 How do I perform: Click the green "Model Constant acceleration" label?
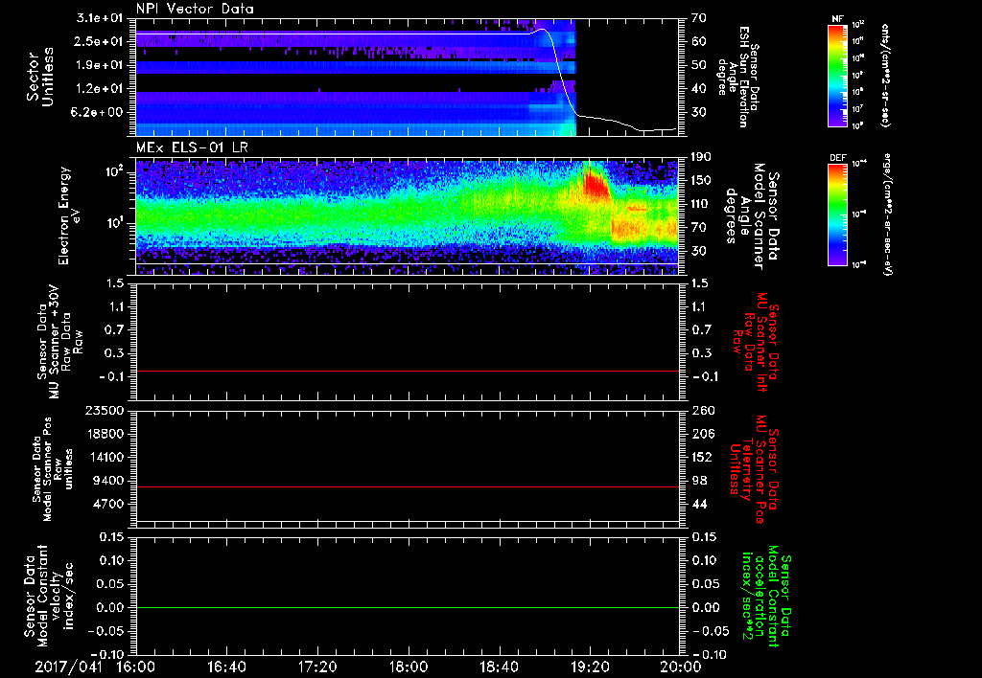click(x=766, y=598)
